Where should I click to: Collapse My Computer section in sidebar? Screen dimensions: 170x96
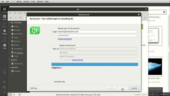click(10, 23)
